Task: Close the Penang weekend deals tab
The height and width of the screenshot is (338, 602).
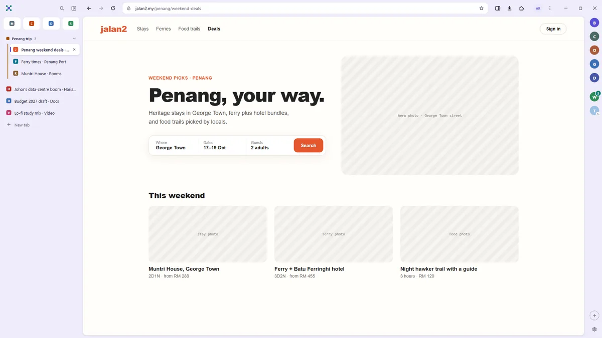Action: pos(74,50)
